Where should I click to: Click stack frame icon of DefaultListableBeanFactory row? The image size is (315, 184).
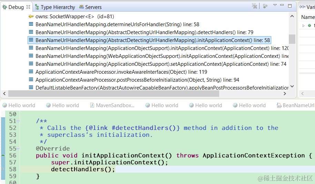[31, 88]
